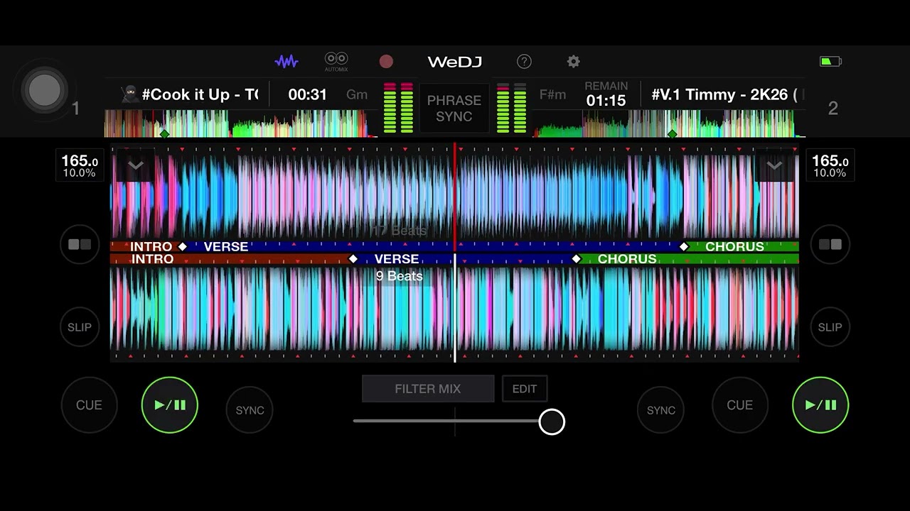The height and width of the screenshot is (511, 910).
Task: Hit CUE on deck 1
Action: [89, 405]
